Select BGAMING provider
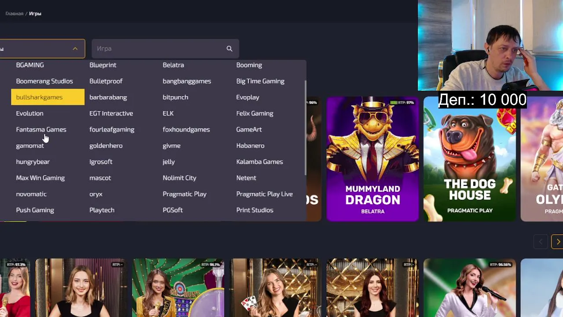This screenshot has height=317, width=563. [30, 65]
